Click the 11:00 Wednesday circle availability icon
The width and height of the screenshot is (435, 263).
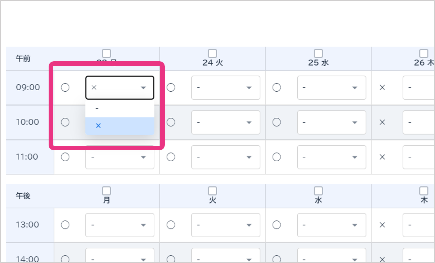tap(277, 157)
